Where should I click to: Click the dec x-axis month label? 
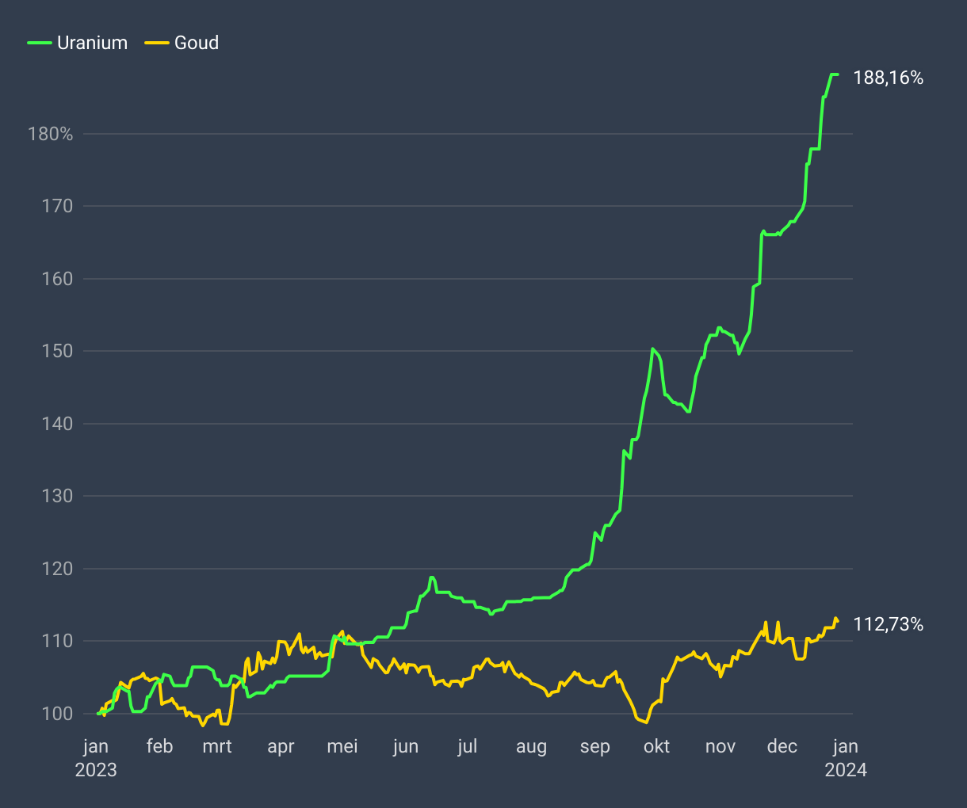tap(782, 746)
